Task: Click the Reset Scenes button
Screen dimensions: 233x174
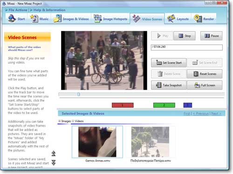Action: pyautogui.click(x=205, y=74)
